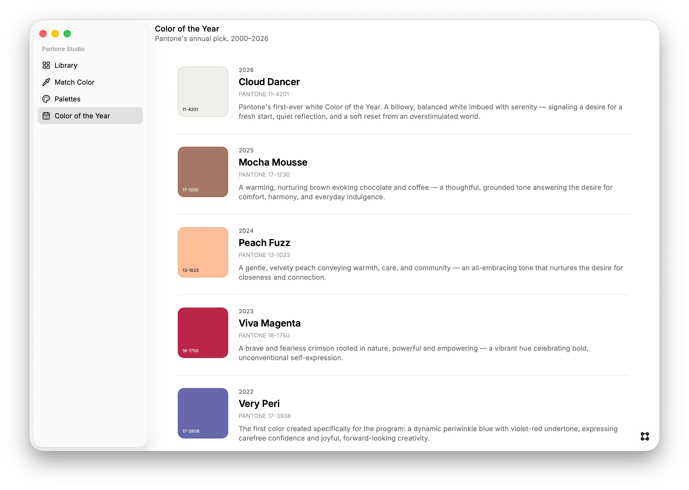Click the Color of the Year page title
This screenshot has height=490, width=689.
coord(187,29)
